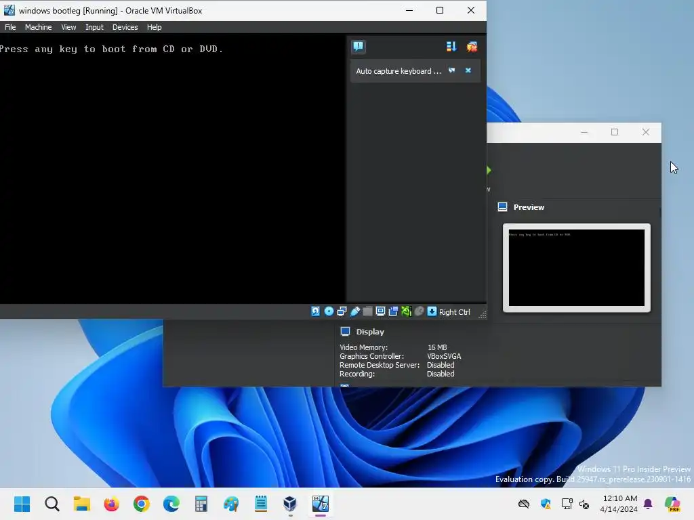Minimize the VirtualBox VM window
The height and width of the screenshot is (520, 694).
409,10
